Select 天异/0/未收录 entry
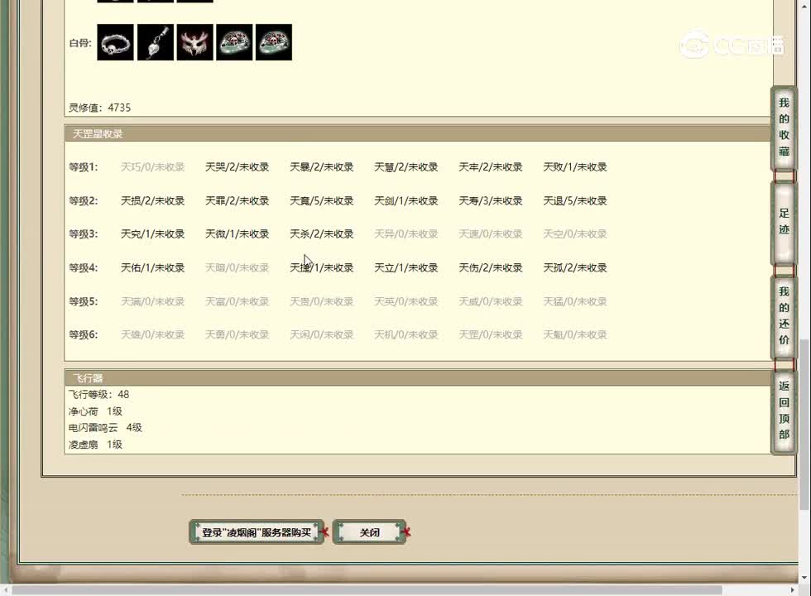The height and width of the screenshot is (596, 811). (406, 233)
